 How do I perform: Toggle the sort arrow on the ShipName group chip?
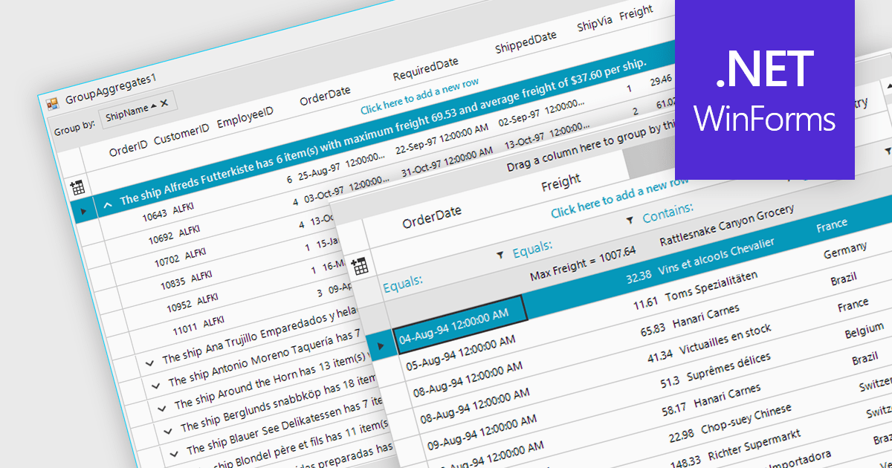click(153, 107)
